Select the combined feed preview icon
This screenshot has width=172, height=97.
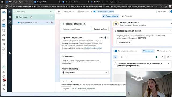tap(115, 57)
